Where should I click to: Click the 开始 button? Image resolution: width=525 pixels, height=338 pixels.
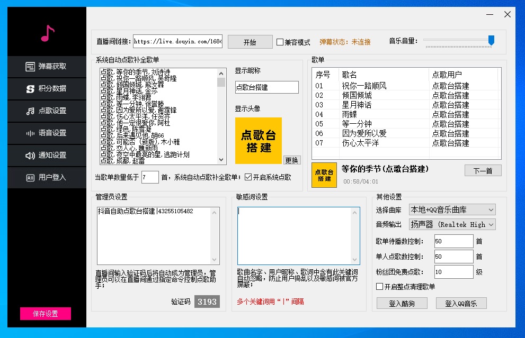click(250, 42)
